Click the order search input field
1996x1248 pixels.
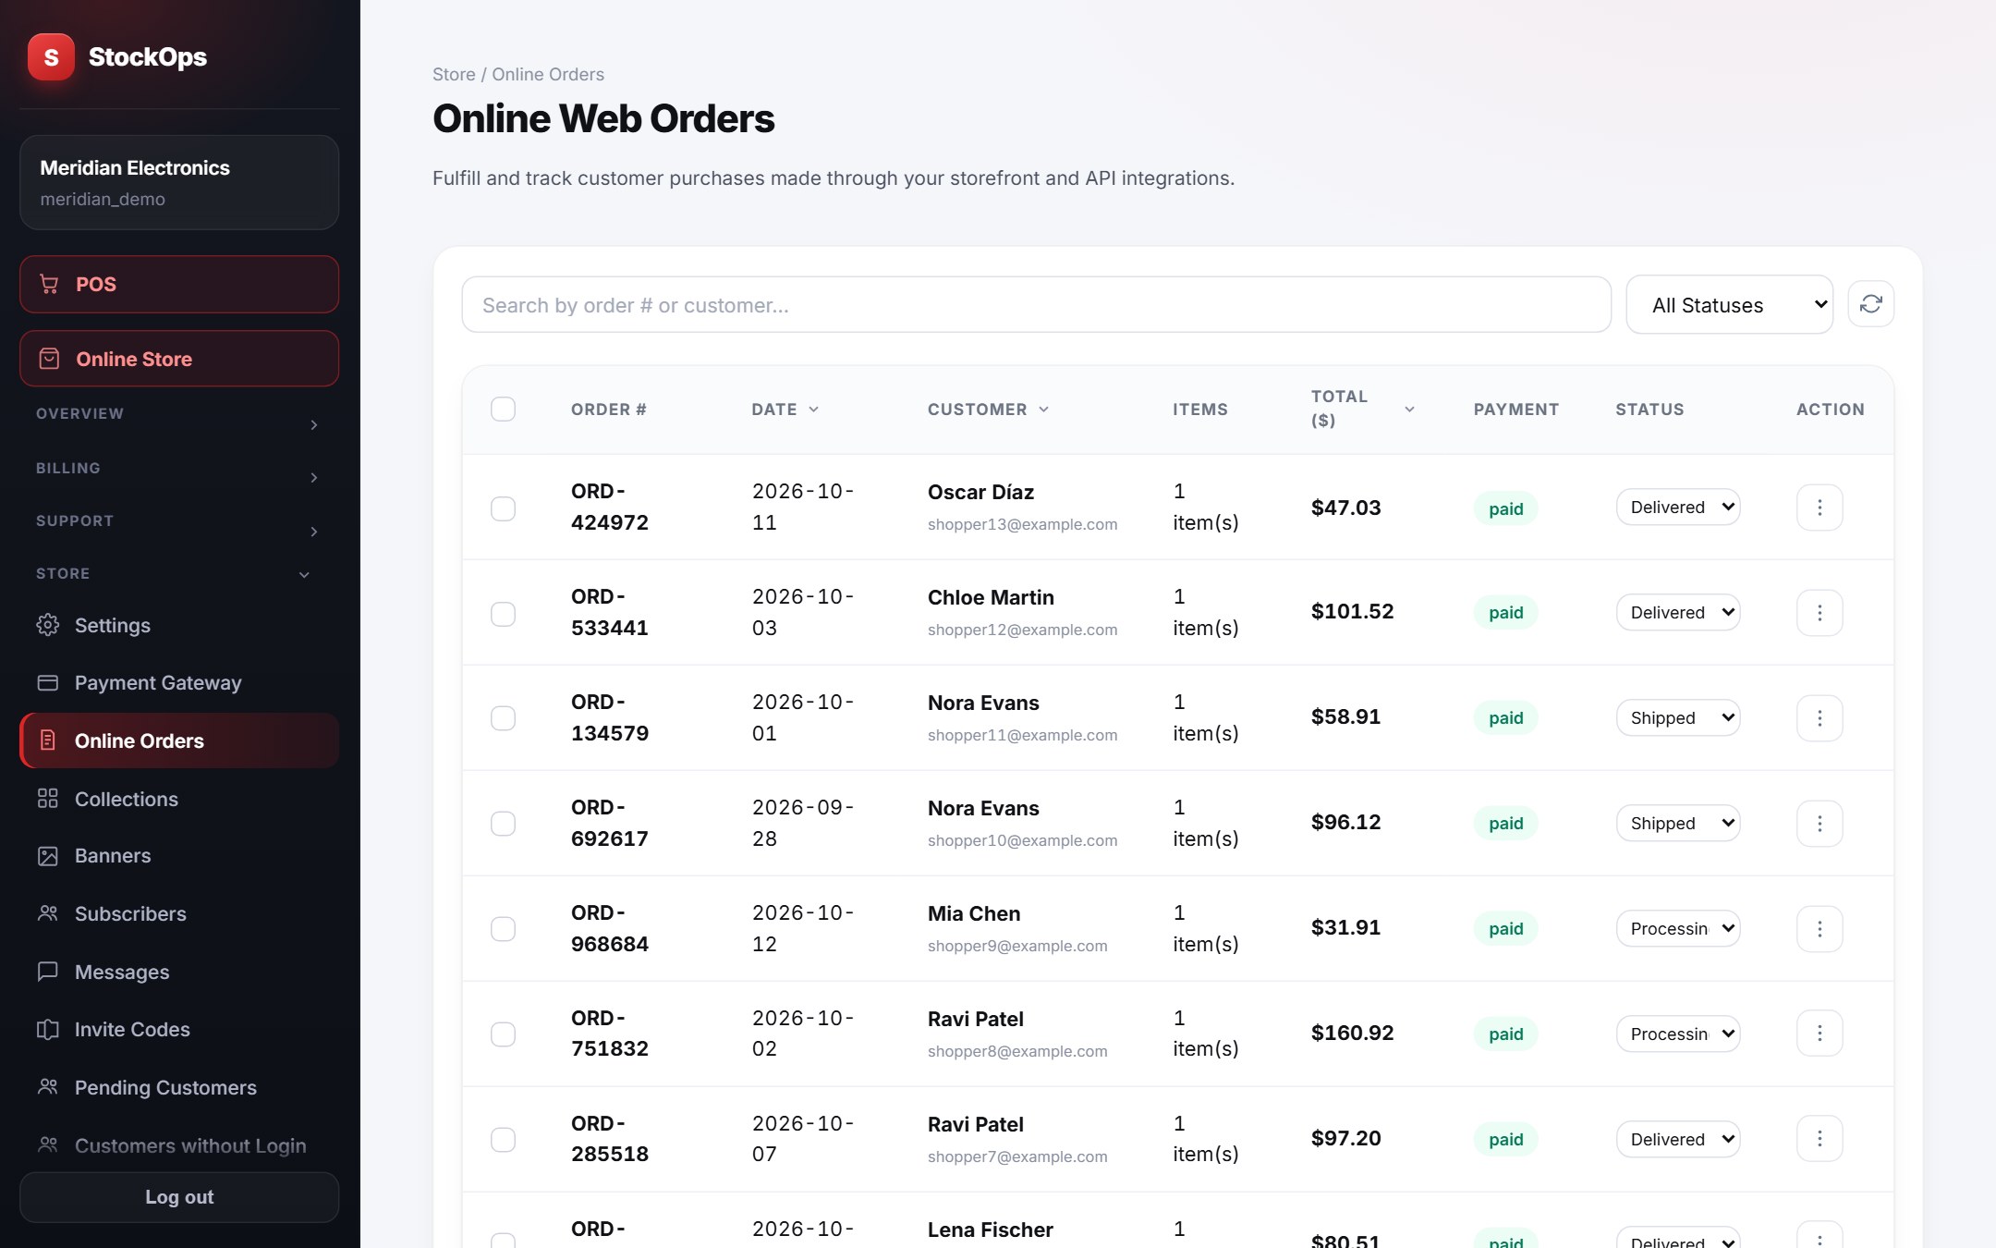click(1036, 305)
